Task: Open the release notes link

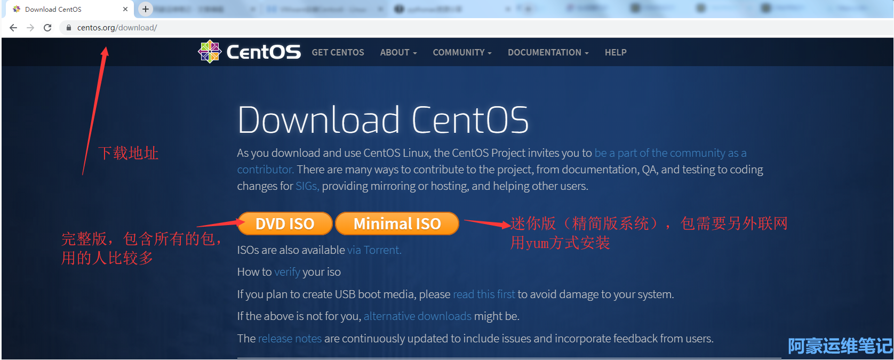Action: pyautogui.click(x=290, y=339)
